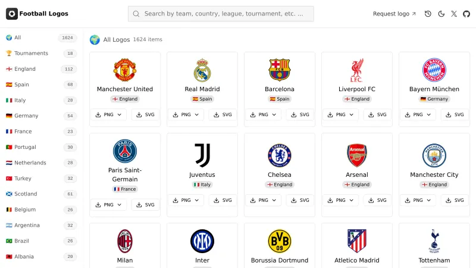Select Tournaments in the sidebar
This screenshot has width=476, height=268.
(x=31, y=54)
